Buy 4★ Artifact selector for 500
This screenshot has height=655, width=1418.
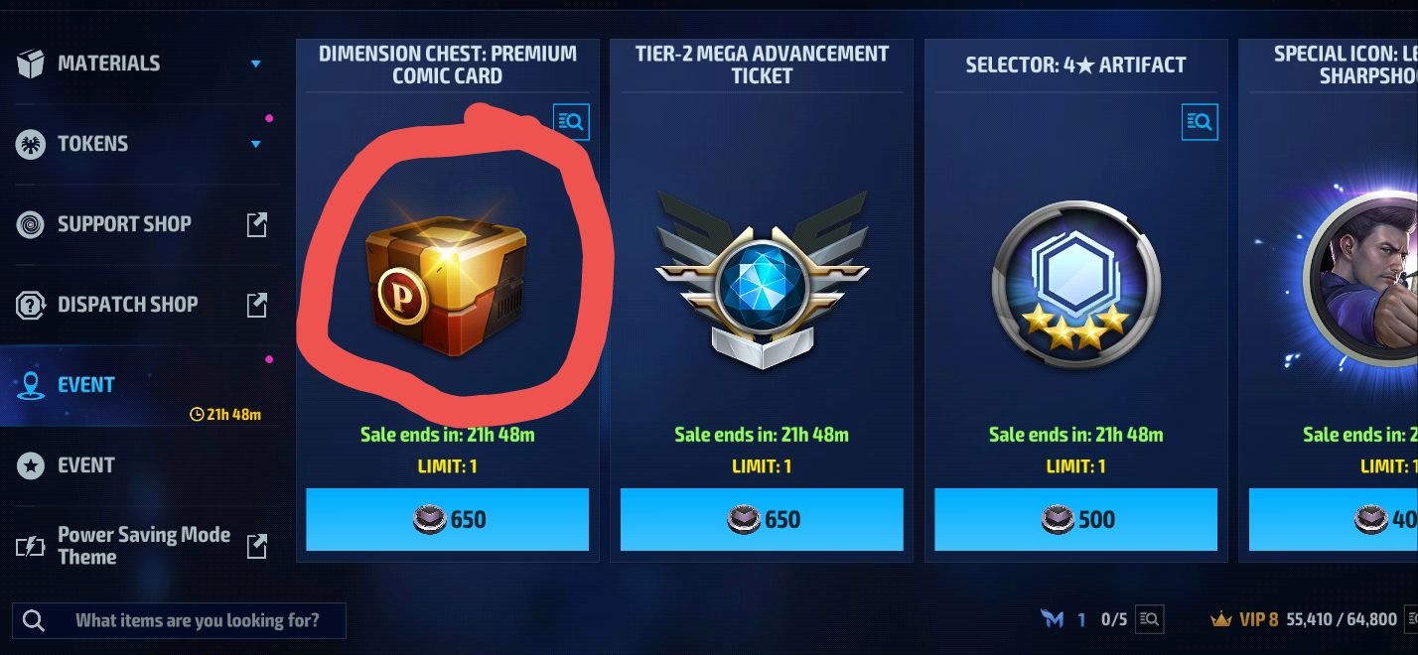point(1075,519)
